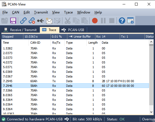Image resolution: width=155 pixels, height=122 pixels.
Task: Select trace row at time 7.5366
Action: pyautogui.click(x=75, y=90)
